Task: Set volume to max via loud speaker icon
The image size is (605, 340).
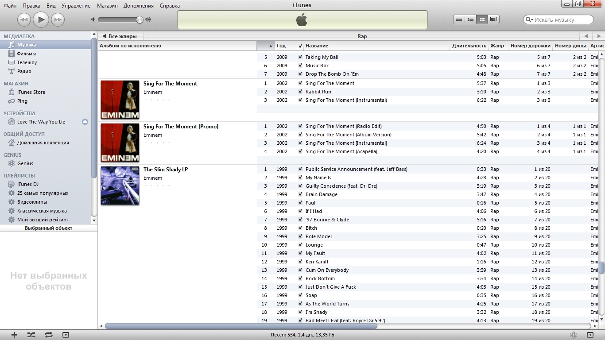Action: [x=147, y=19]
